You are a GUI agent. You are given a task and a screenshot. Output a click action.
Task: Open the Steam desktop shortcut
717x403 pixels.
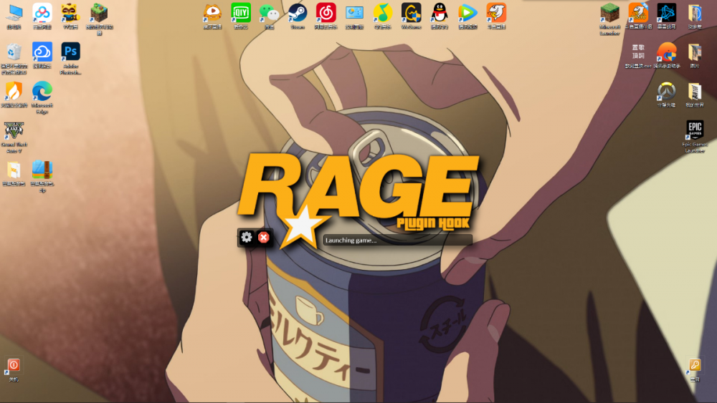click(x=298, y=13)
